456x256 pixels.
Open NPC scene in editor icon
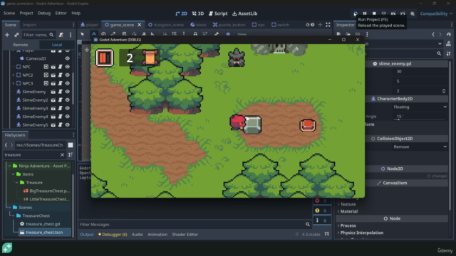coord(53,66)
